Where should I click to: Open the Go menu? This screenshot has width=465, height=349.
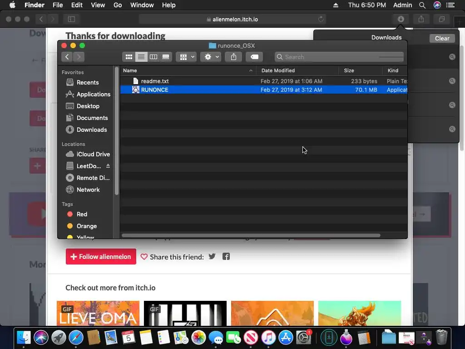pyautogui.click(x=118, y=5)
